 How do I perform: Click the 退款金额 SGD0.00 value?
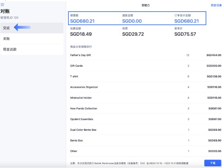pos(132,21)
